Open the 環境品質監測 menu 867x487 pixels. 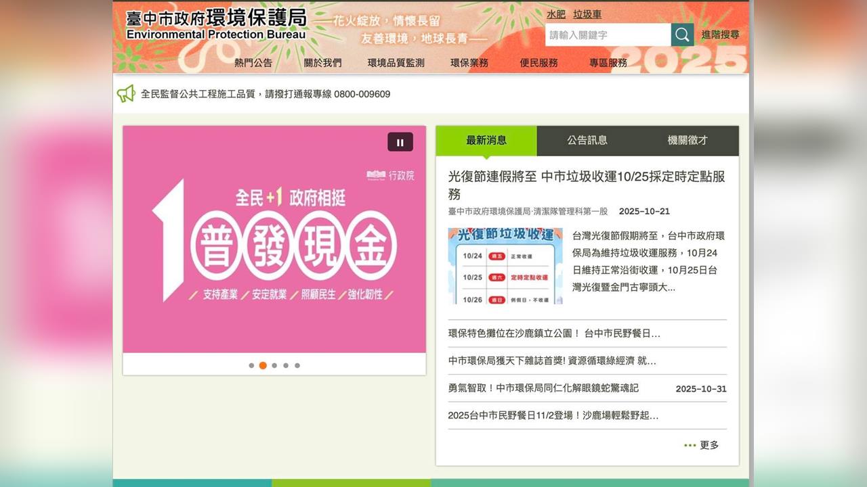point(395,62)
